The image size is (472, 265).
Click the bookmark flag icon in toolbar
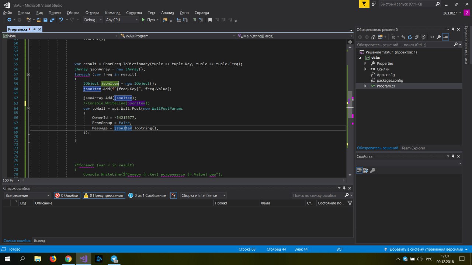[210, 20]
